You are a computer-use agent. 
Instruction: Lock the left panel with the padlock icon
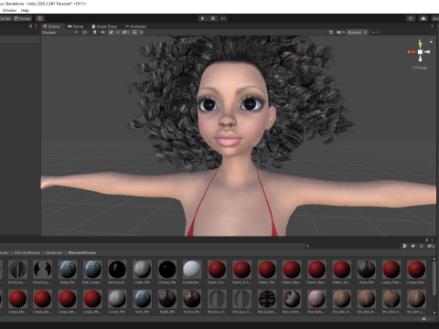[x=30, y=27]
